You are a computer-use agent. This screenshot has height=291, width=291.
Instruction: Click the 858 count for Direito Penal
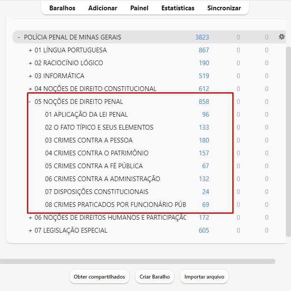click(204, 102)
